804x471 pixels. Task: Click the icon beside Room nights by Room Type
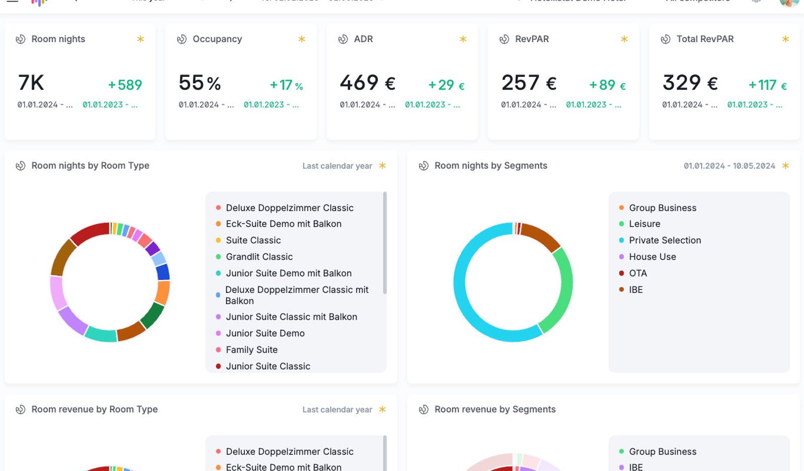(x=21, y=166)
